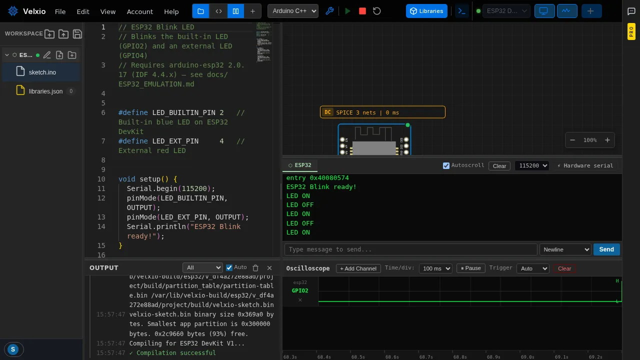Toggle the oscilloscope waveform icon
Screen dimensions: 640x360
567,11
